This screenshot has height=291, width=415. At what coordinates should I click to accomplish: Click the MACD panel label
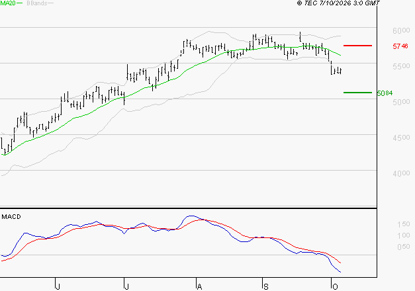tap(11, 217)
